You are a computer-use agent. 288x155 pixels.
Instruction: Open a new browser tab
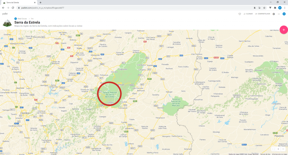pos(40,3)
